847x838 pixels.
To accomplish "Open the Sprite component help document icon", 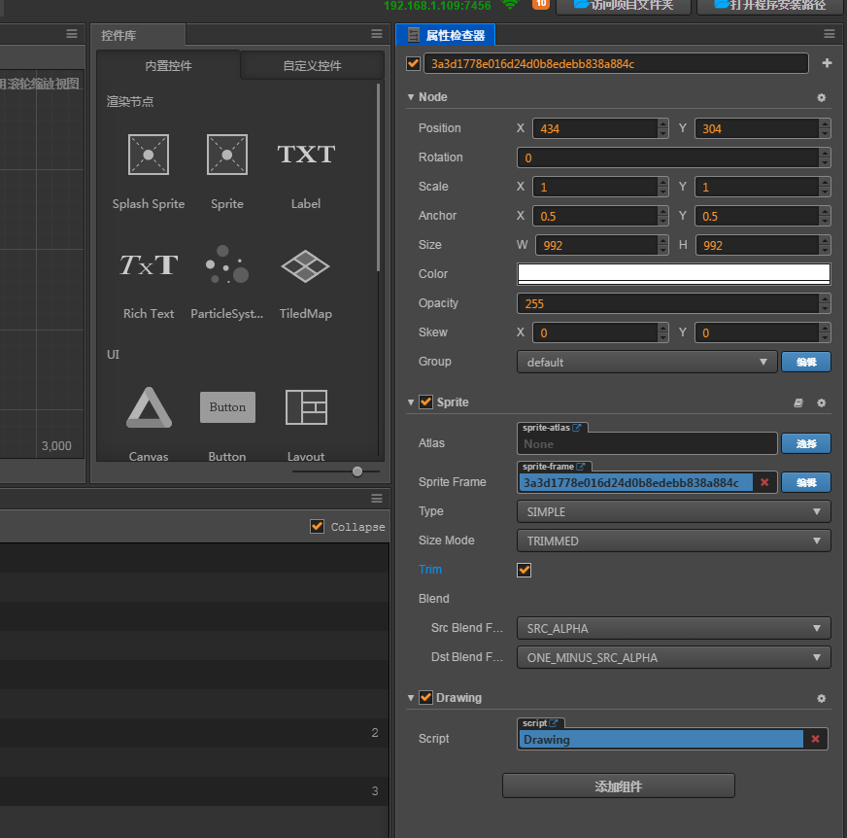I will [798, 402].
